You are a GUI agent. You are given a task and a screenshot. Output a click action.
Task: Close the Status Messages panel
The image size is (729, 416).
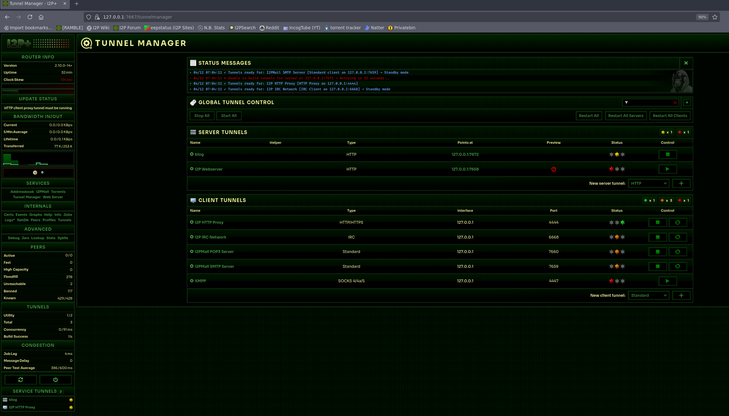pos(686,63)
